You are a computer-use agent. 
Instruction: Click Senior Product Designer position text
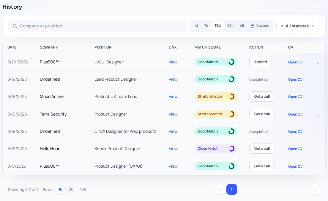(x=117, y=149)
